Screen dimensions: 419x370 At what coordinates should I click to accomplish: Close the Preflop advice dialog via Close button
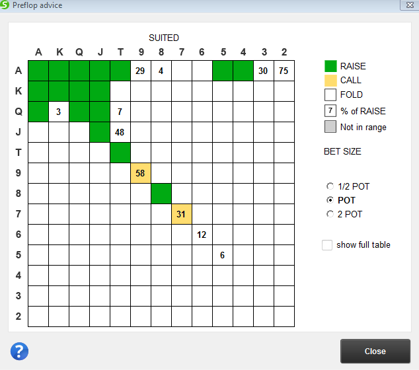tap(375, 351)
